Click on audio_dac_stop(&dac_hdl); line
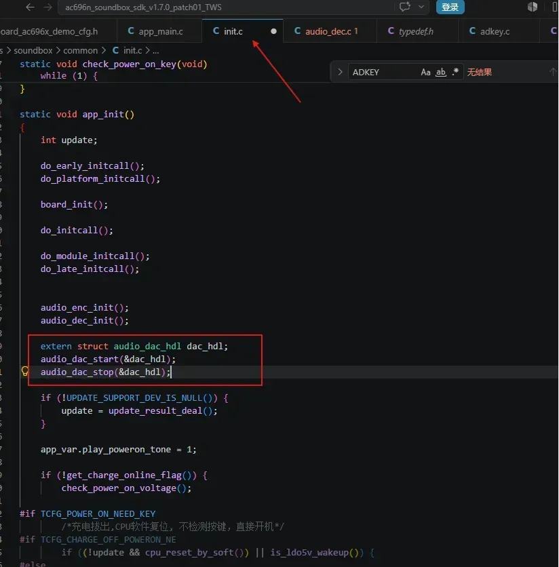Screen dimensions: 559x567 tap(105, 372)
